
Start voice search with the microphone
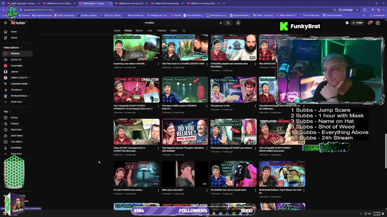(x=238, y=23)
